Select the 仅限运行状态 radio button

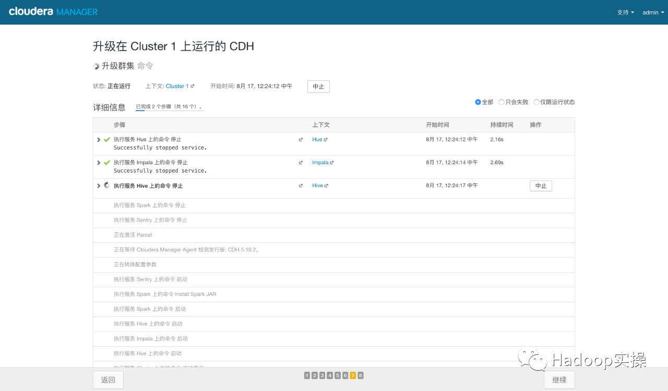[x=536, y=102]
